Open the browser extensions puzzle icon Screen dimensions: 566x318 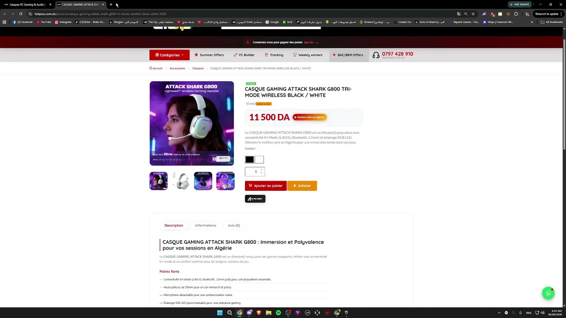tap(516, 14)
